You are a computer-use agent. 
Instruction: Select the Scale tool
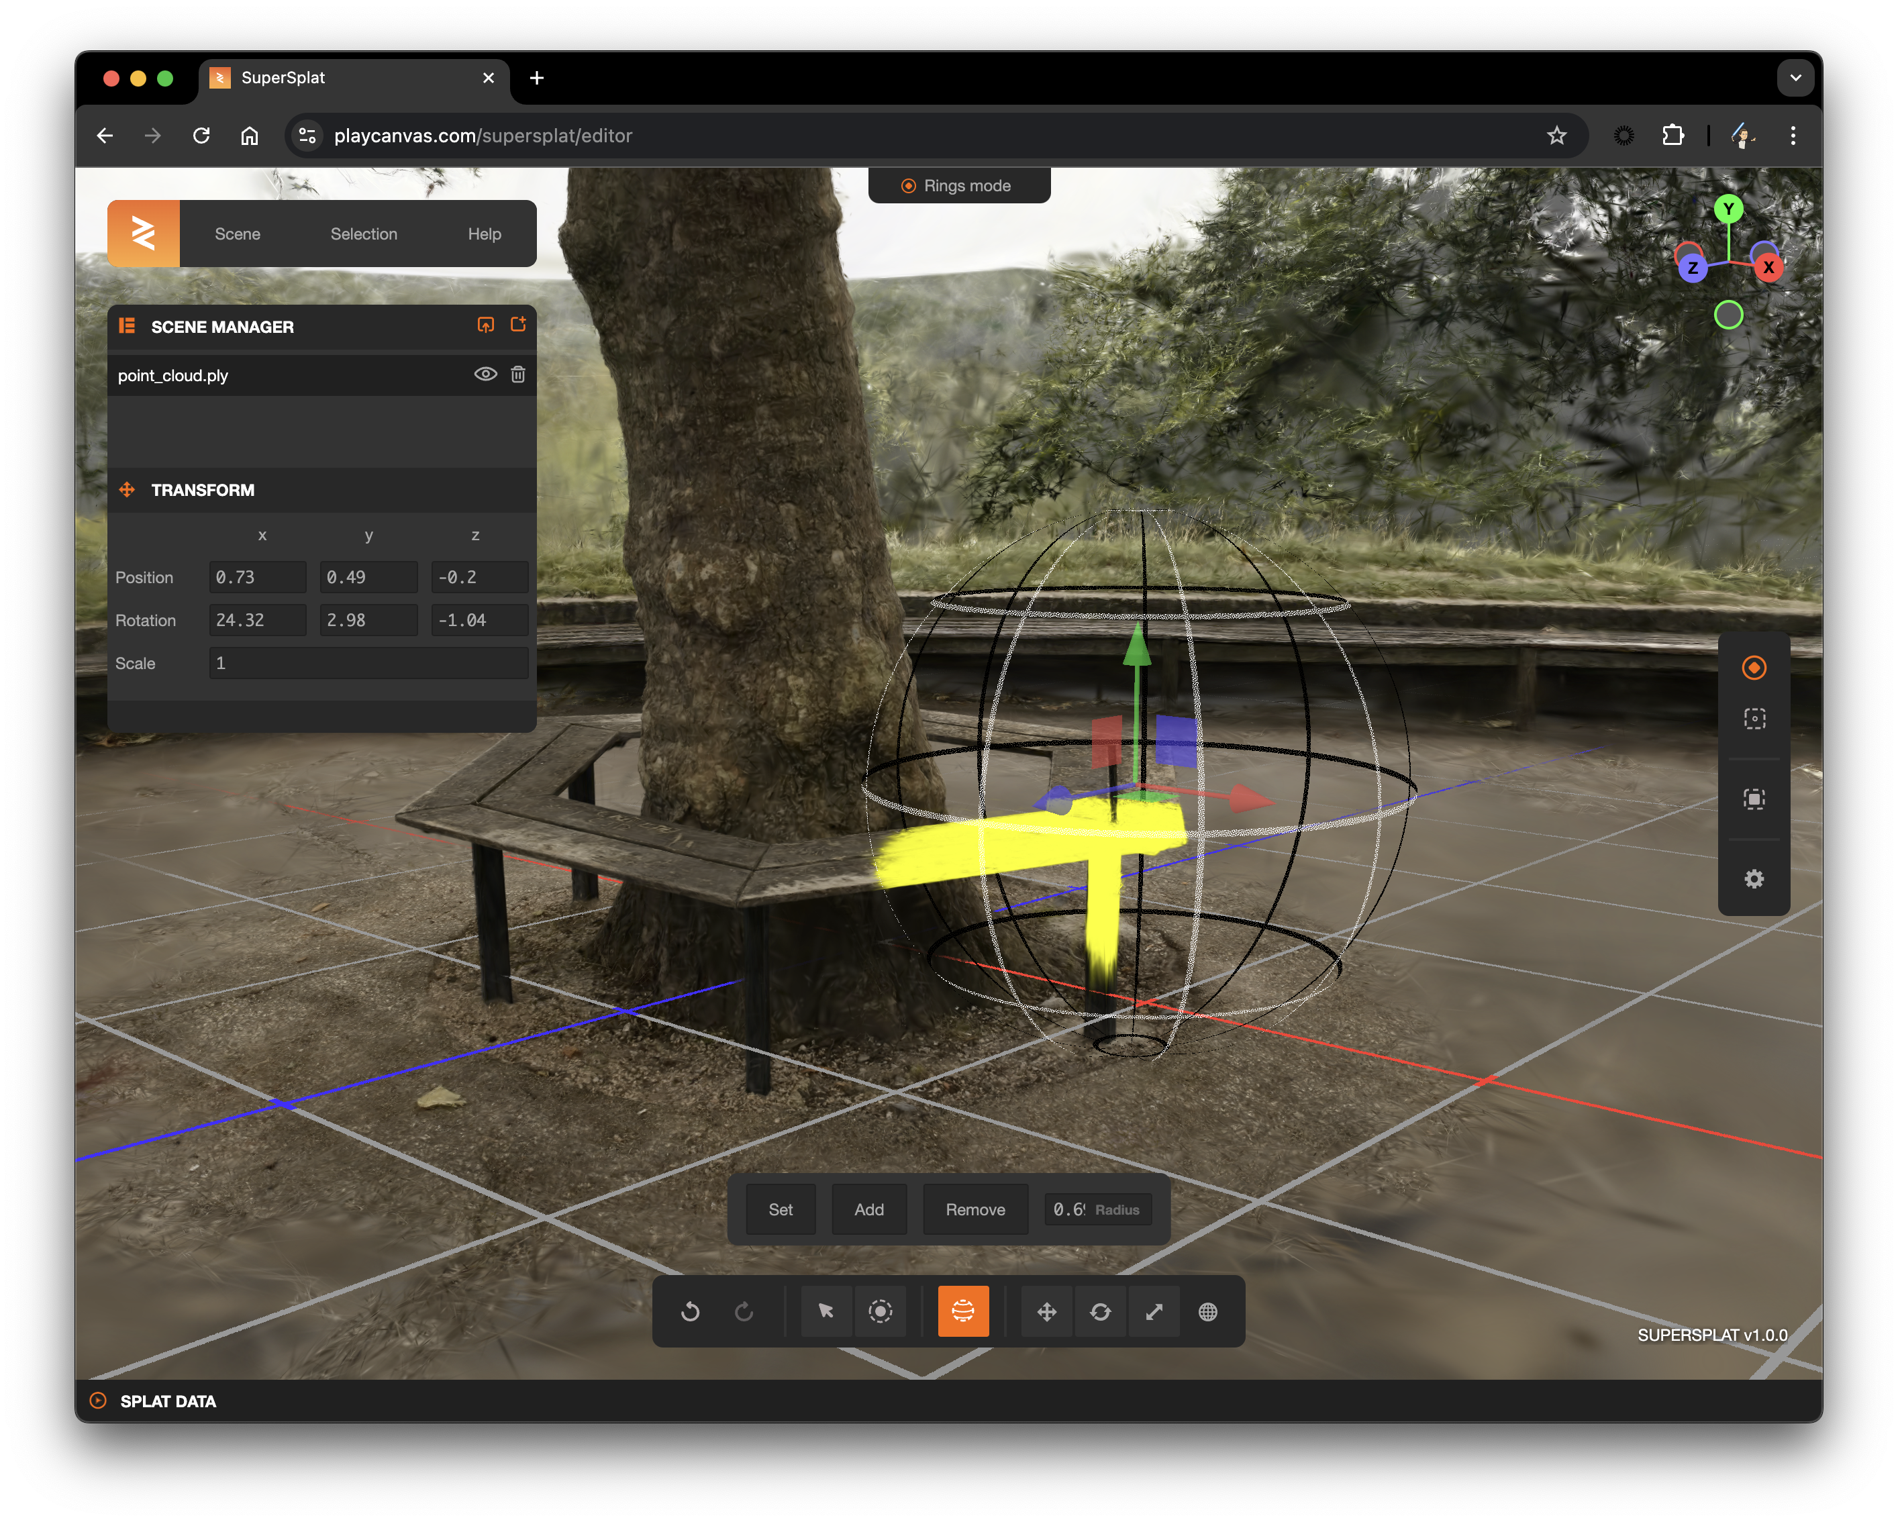1154,1311
